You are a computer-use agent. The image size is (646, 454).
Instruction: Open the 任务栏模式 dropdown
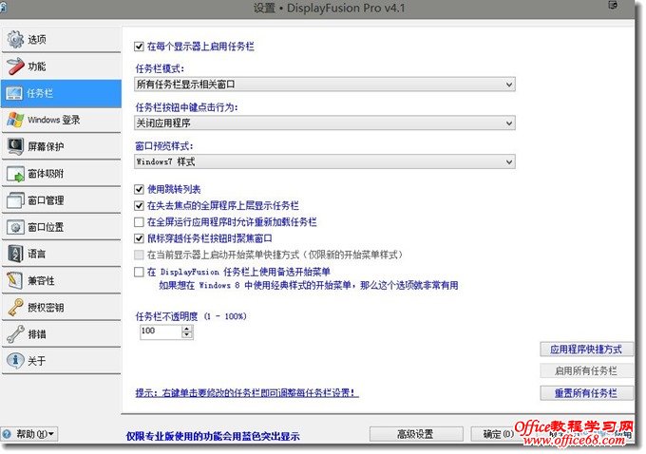(x=325, y=85)
